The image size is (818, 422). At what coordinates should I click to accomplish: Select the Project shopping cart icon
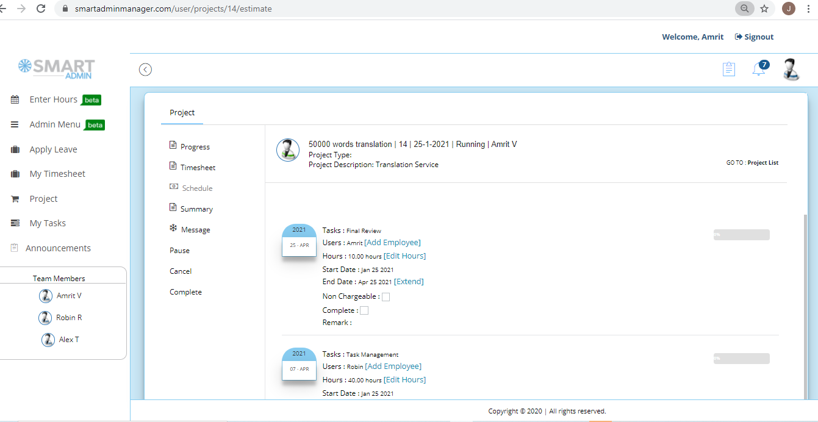pos(13,198)
